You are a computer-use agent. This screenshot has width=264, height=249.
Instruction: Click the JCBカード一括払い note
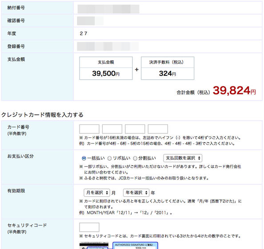(x=144, y=178)
